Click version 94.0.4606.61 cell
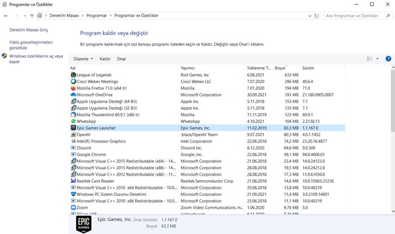This screenshot has height=234, width=395. pyautogui.click(x=314, y=155)
